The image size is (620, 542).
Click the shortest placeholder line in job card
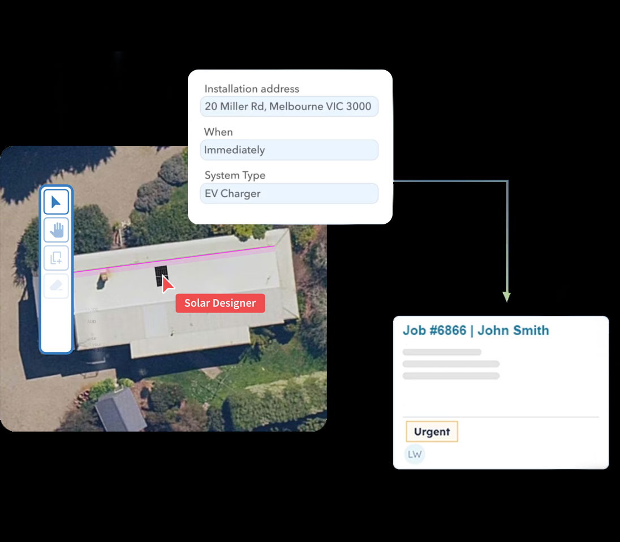tap(442, 352)
